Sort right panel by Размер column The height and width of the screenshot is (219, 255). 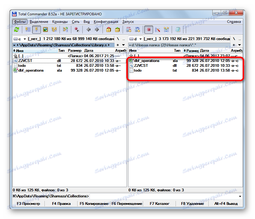click(x=191, y=51)
